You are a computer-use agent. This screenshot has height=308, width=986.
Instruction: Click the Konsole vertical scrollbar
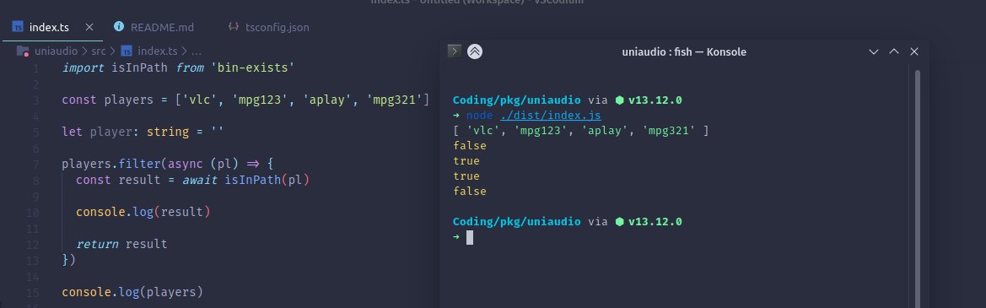click(918, 188)
